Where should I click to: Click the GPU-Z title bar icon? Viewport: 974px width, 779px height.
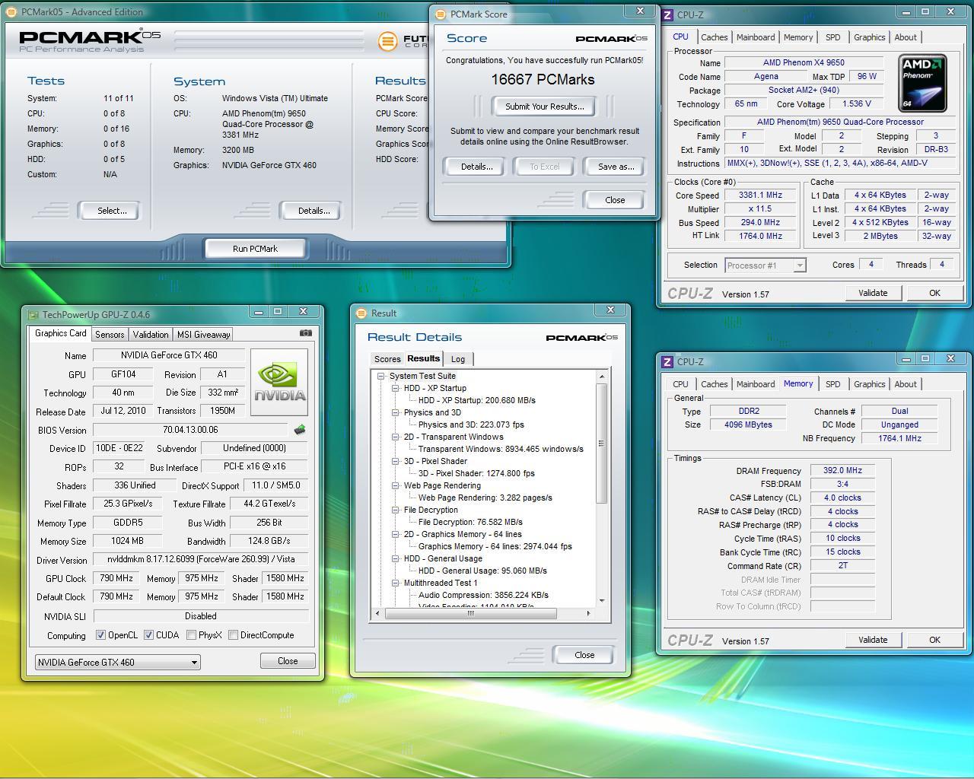pos(33,314)
